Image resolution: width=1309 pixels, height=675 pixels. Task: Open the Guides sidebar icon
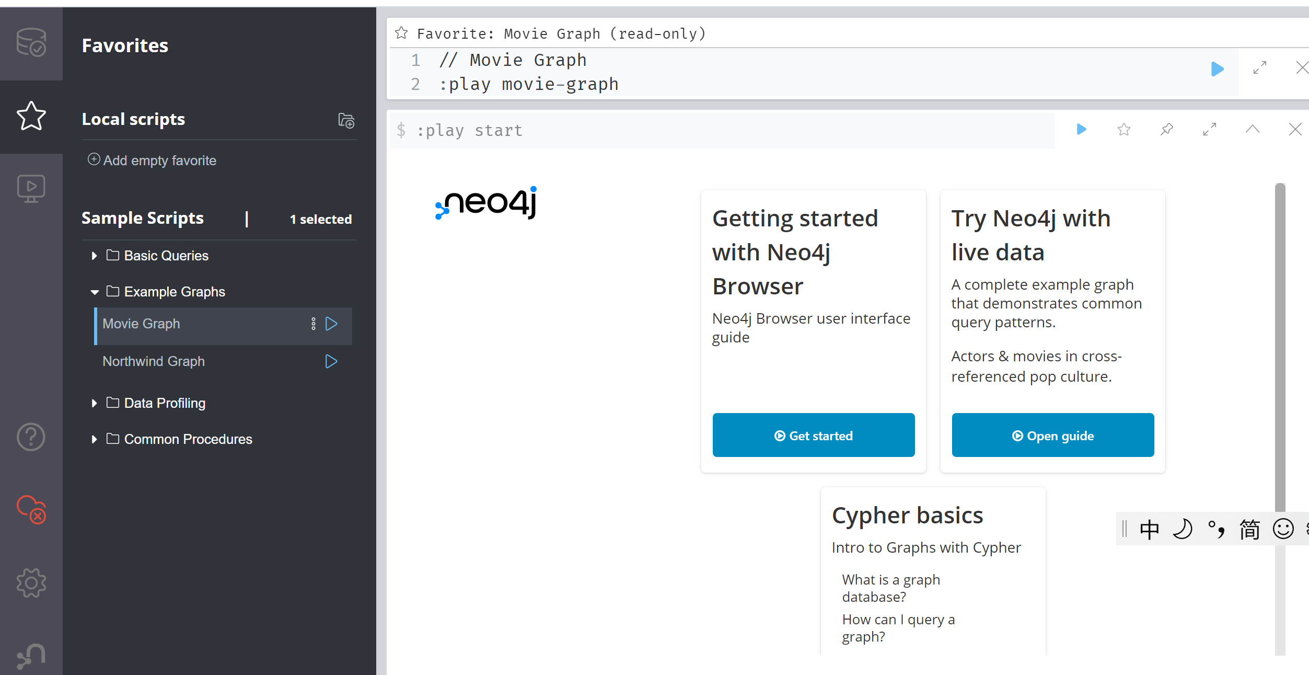[31, 189]
